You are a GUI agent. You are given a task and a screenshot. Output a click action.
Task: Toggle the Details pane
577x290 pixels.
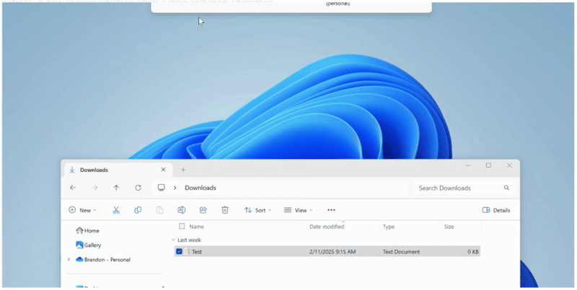pos(496,210)
